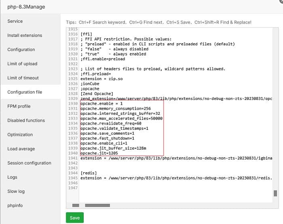Open the Service section
Image resolution: width=283 pixels, height=224 pixels.
coord(15,21)
